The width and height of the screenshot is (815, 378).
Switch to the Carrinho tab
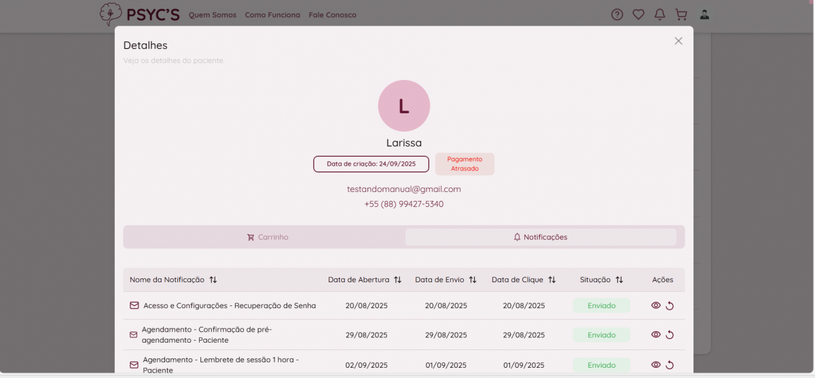click(268, 238)
